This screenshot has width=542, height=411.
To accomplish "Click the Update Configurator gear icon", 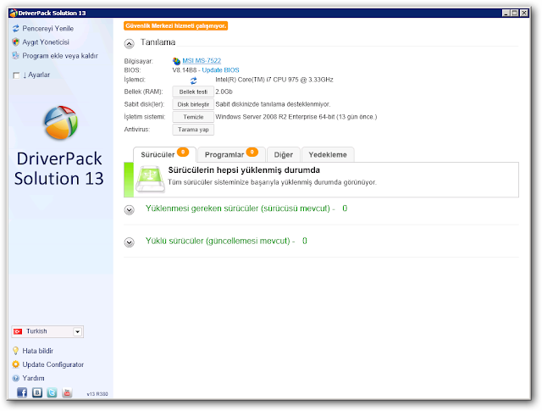I will pos(15,364).
